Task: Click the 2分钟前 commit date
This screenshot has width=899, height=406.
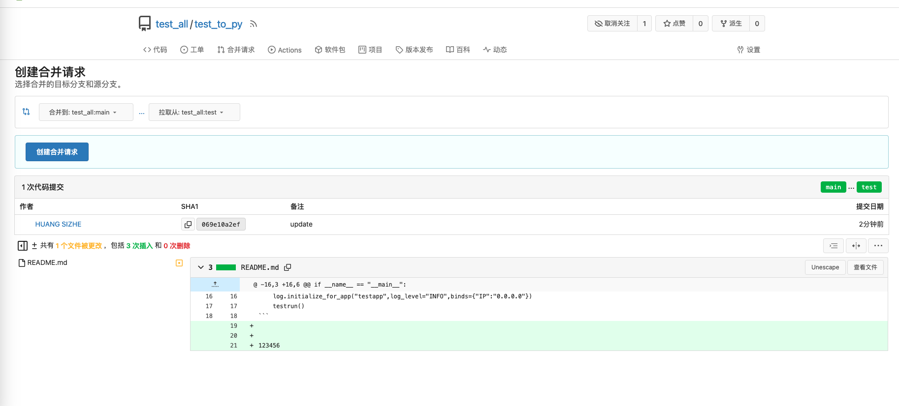Action: (x=871, y=224)
